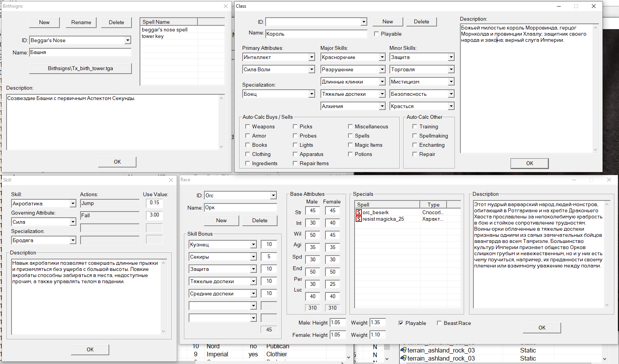Tick the Books checkbox

point(248,145)
